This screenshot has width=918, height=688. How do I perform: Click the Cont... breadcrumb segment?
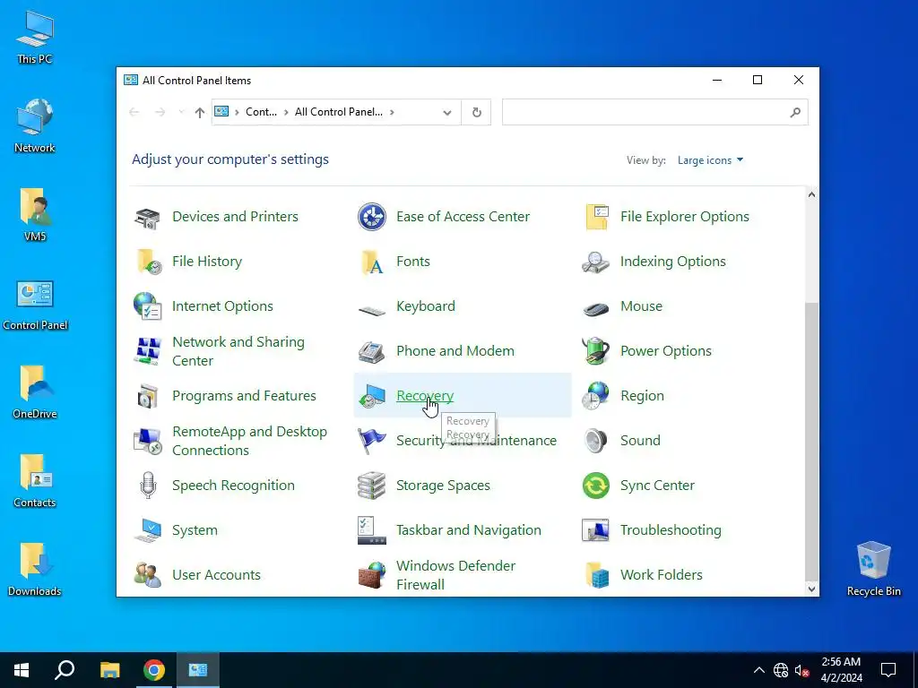tap(261, 112)
